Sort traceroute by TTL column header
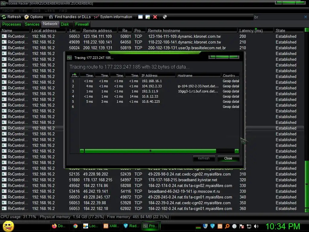 [x=75, y=76]
